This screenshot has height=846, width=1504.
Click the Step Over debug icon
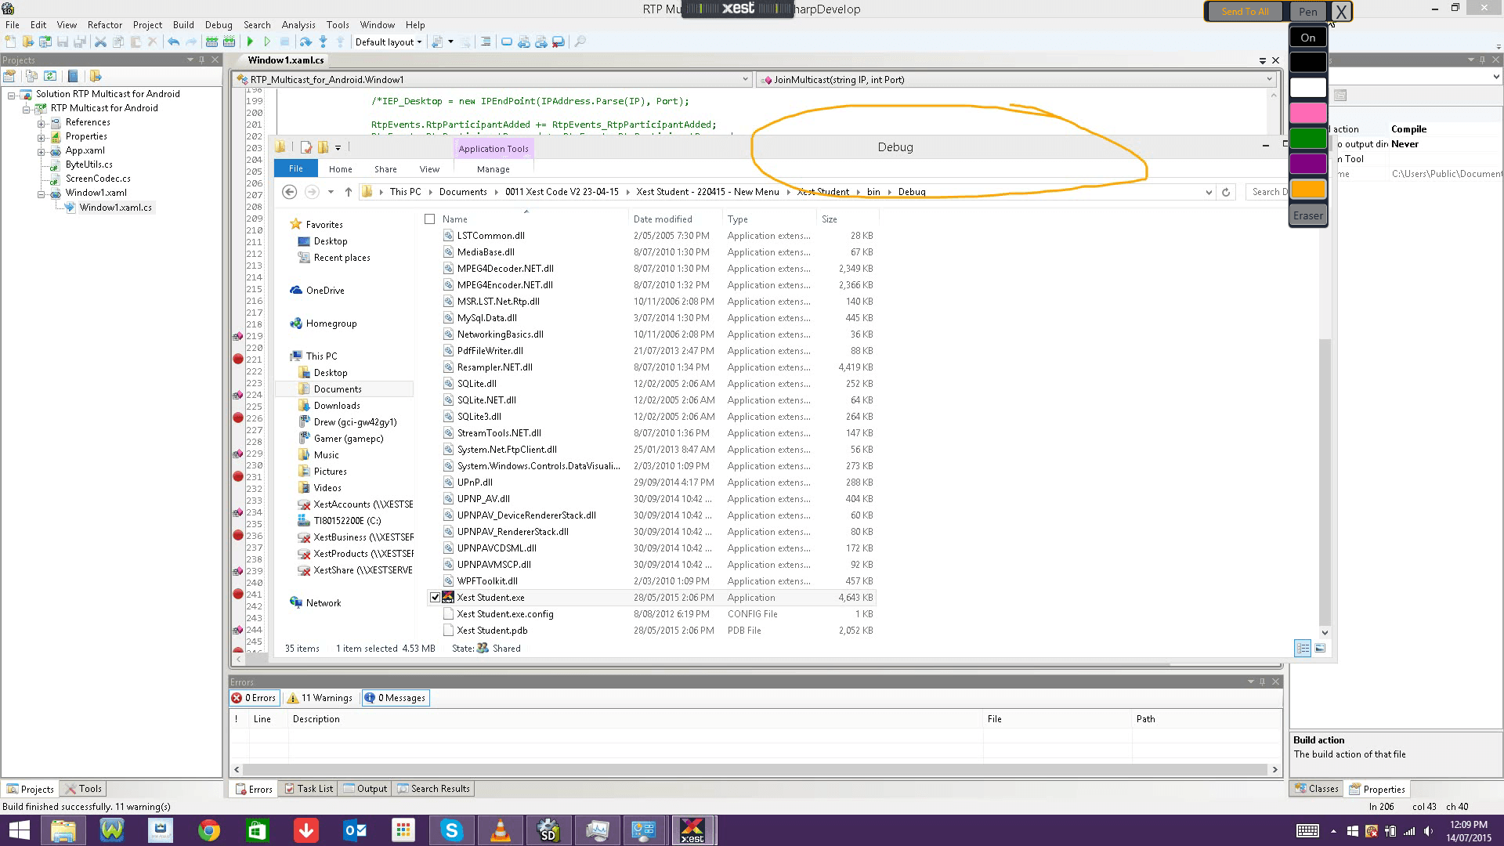point(305,42)
